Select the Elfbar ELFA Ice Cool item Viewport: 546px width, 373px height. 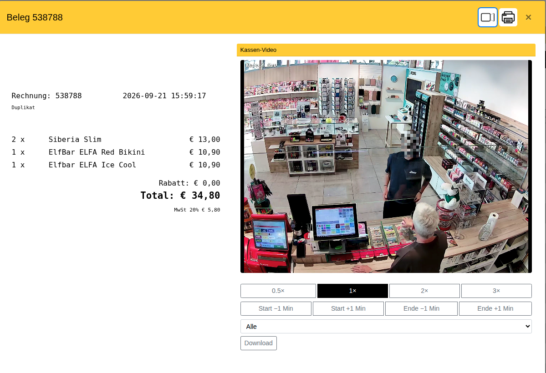tap(116, 165)
